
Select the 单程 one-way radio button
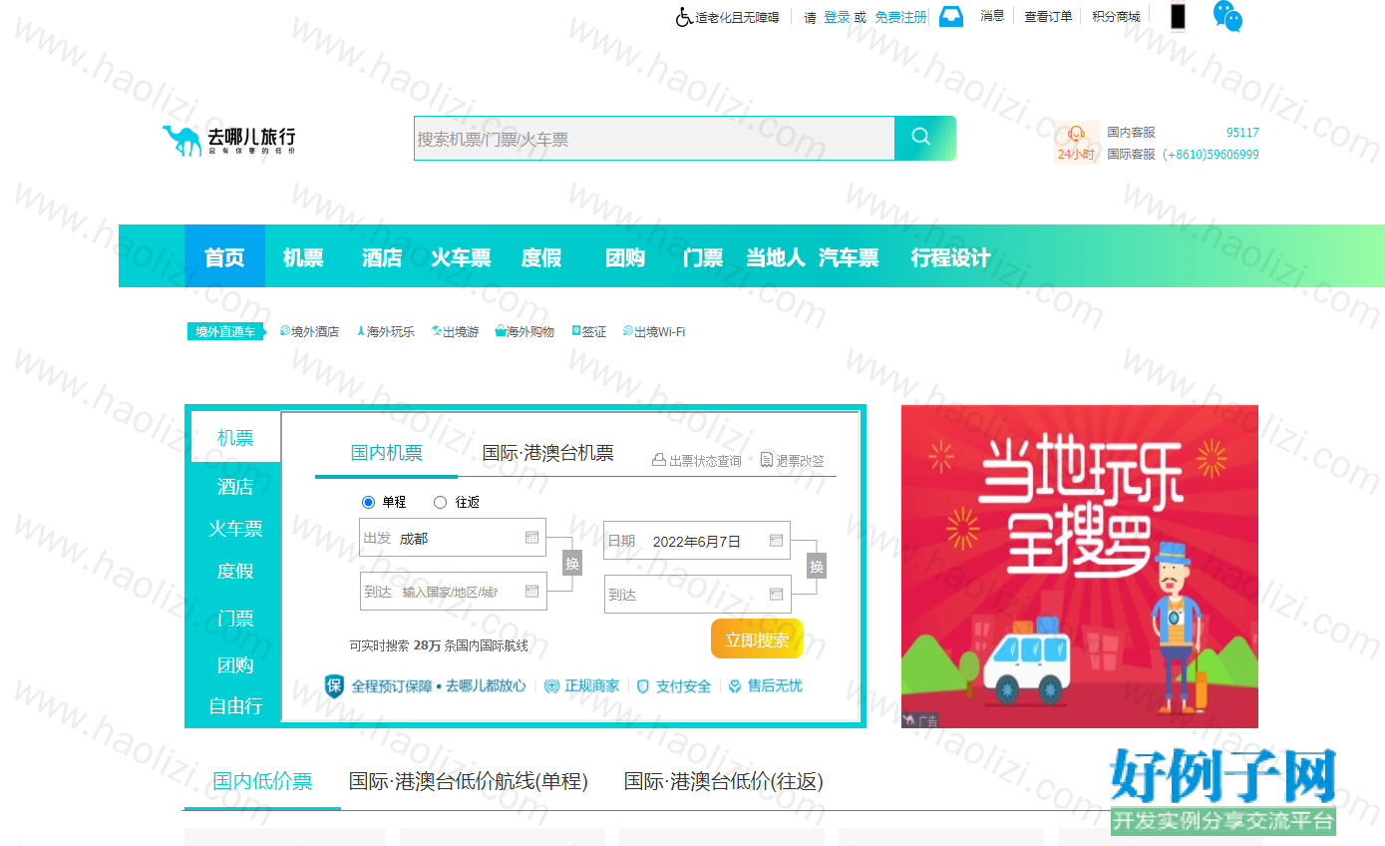368,502
